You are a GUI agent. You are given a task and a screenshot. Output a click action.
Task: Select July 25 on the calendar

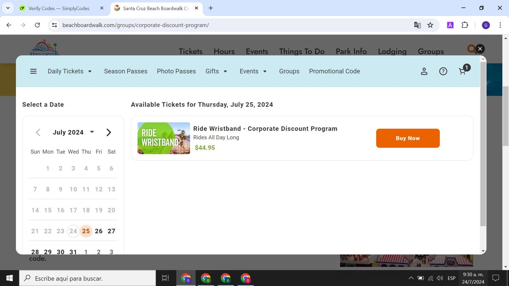click(86, 231)
